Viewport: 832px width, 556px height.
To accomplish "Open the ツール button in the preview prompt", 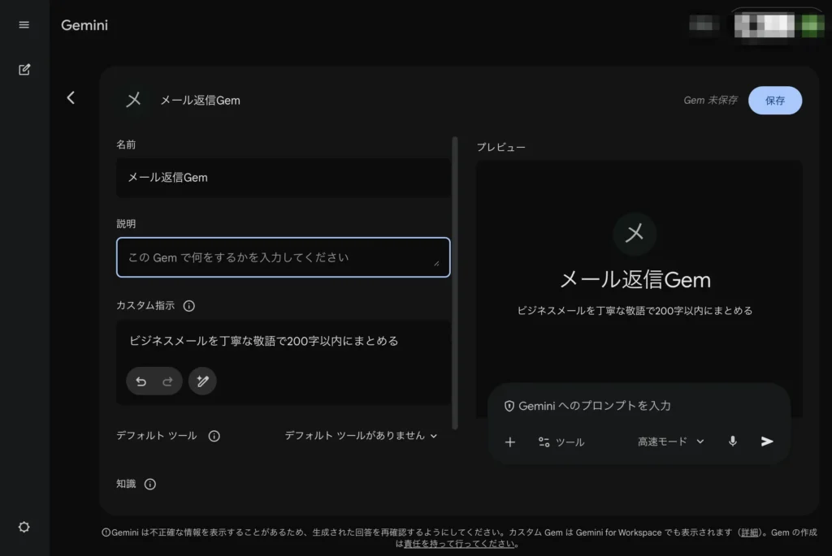I will 561,442.
